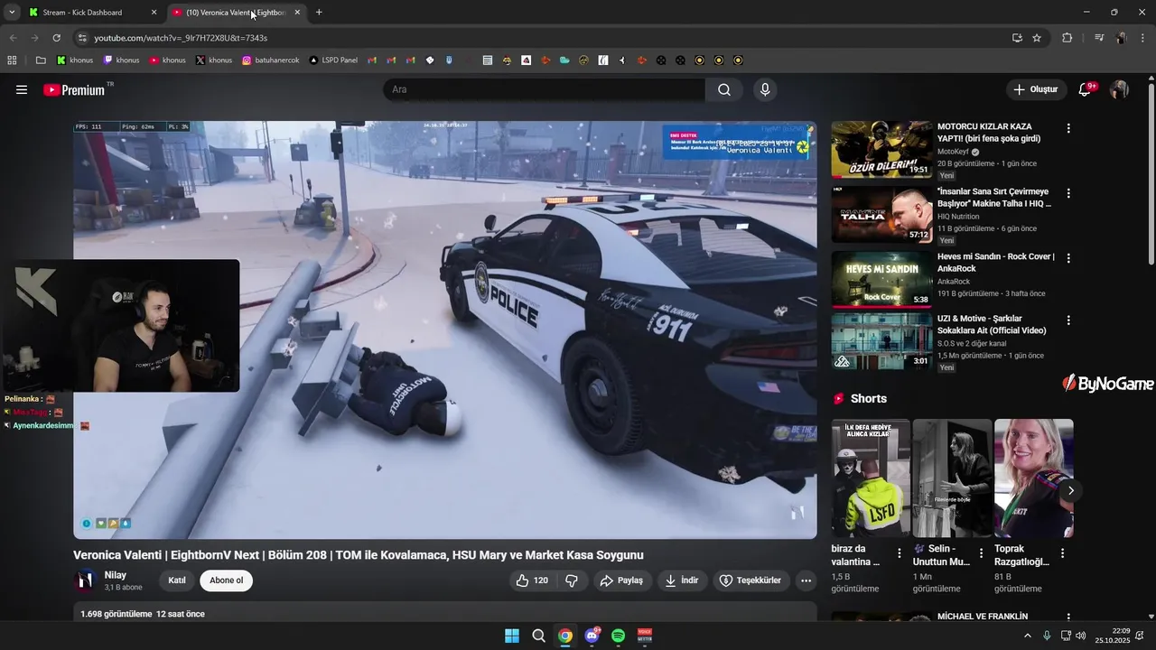Open YouTube account avatar menu
Image resolution: width=1156 pixels, height=650 pixels.
pyautogui.click(x=1119, y=89)
